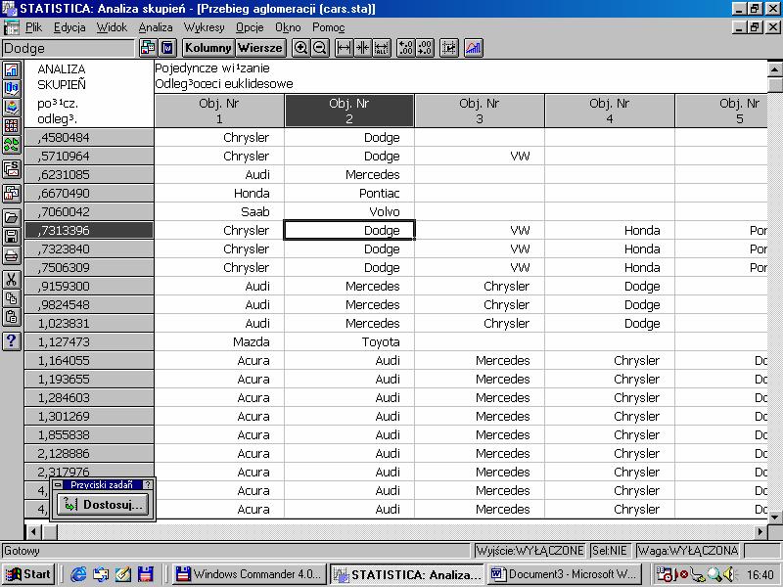Screen dimensions: 783x587
Task: Click the narrow column width icon
Action: click(362, 48)
